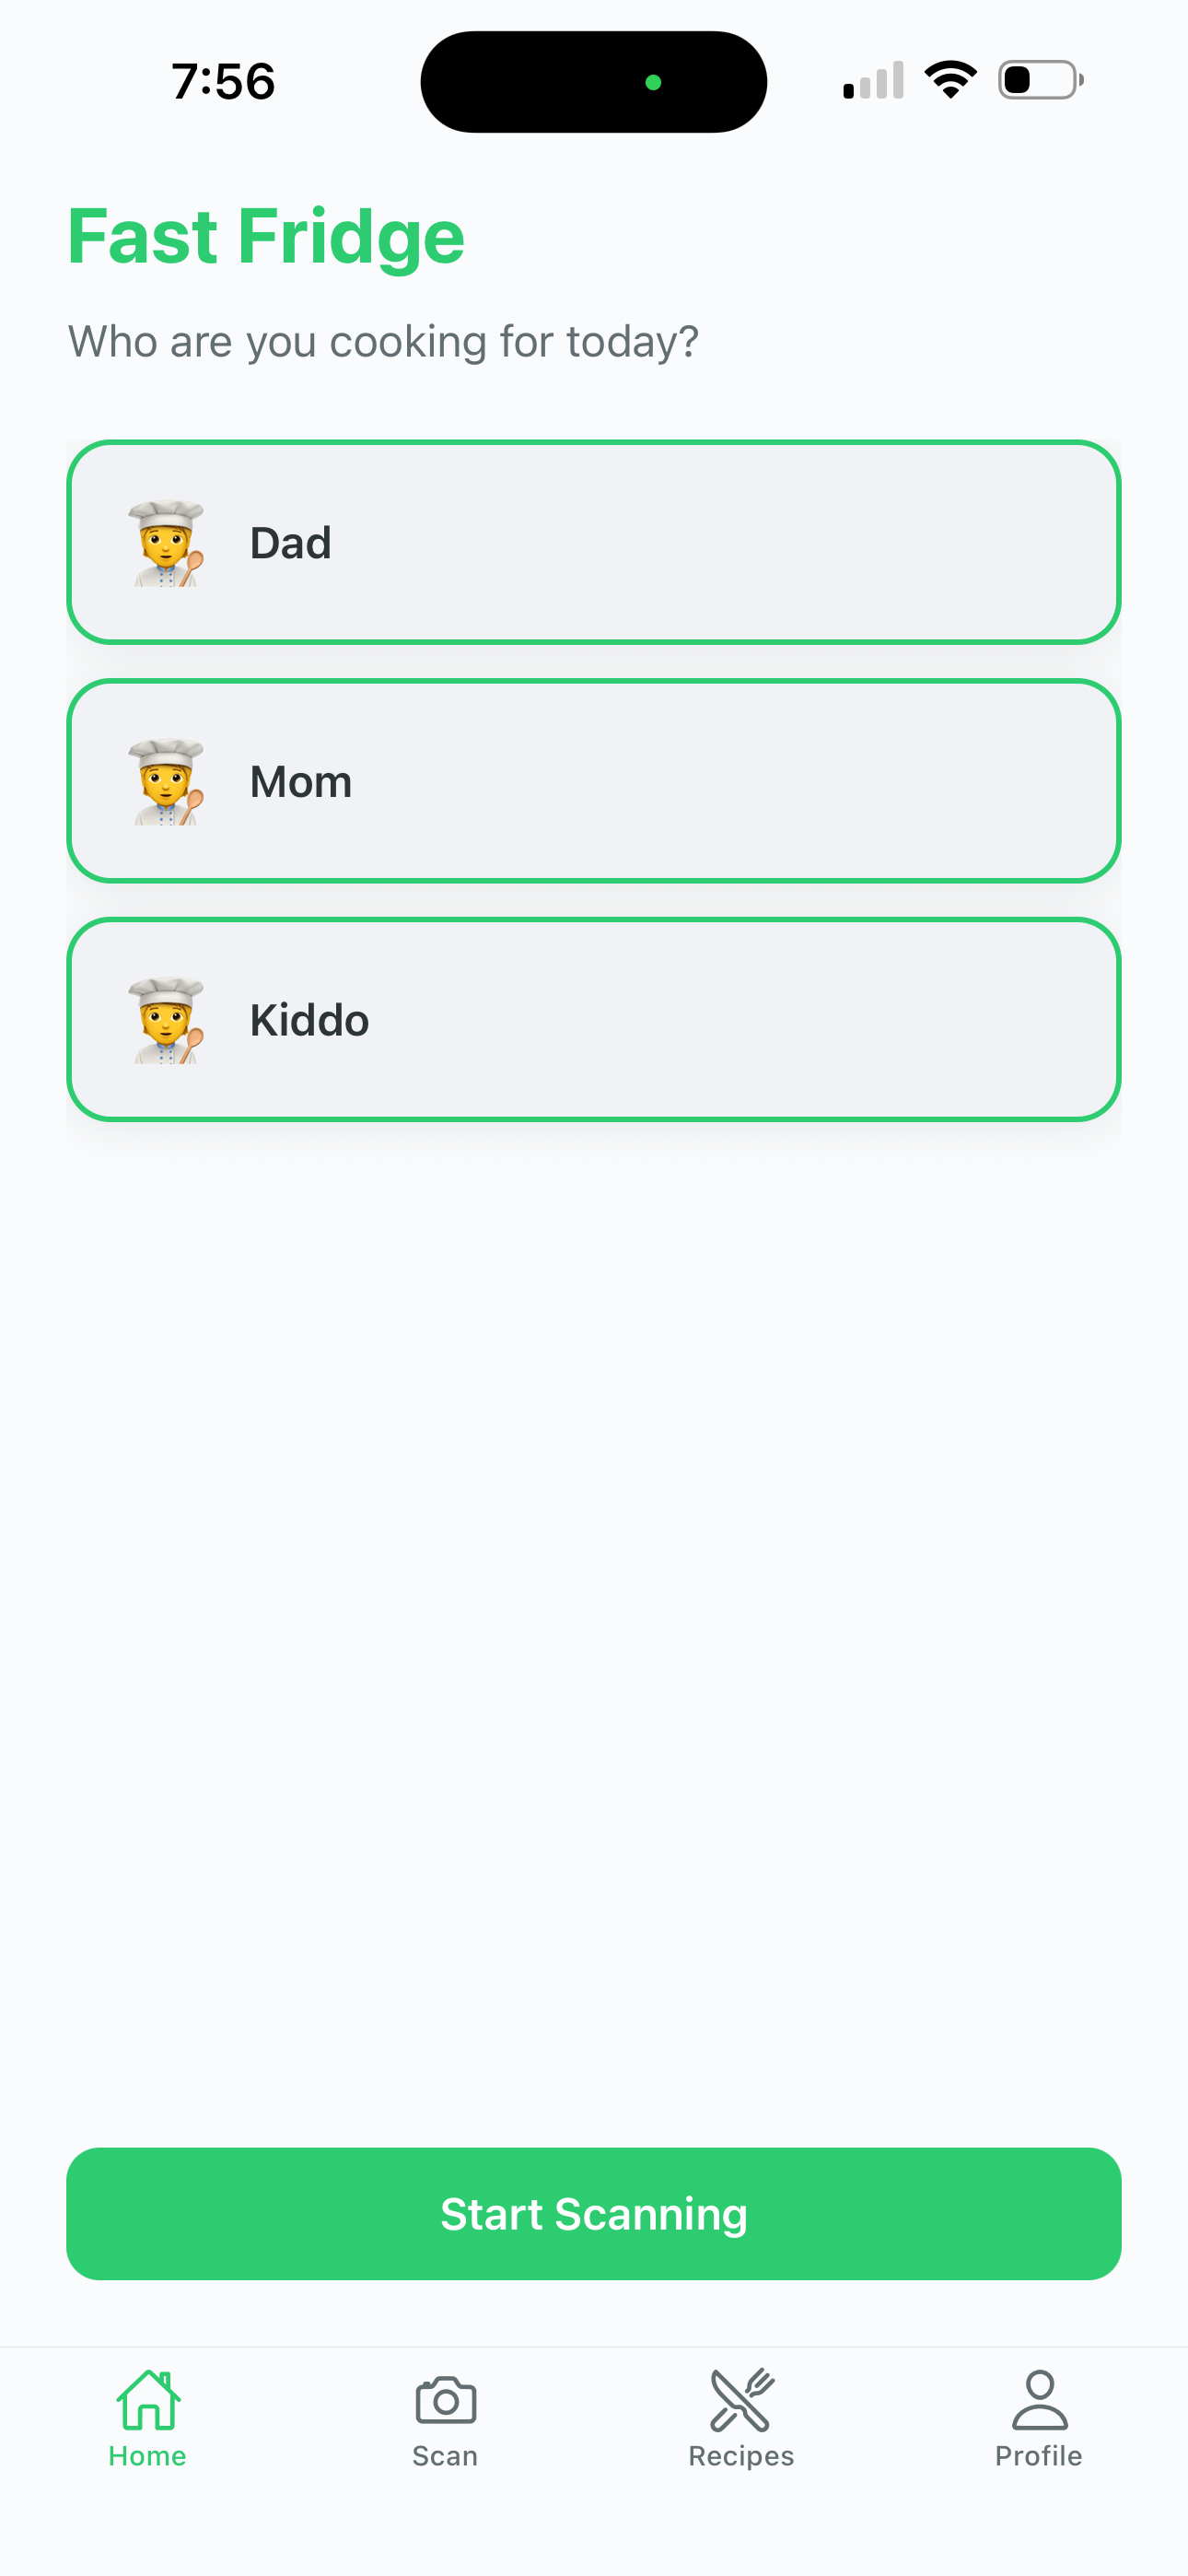
Task: Click the chef emoji beside Mom
Action: (x=166, y=782)
